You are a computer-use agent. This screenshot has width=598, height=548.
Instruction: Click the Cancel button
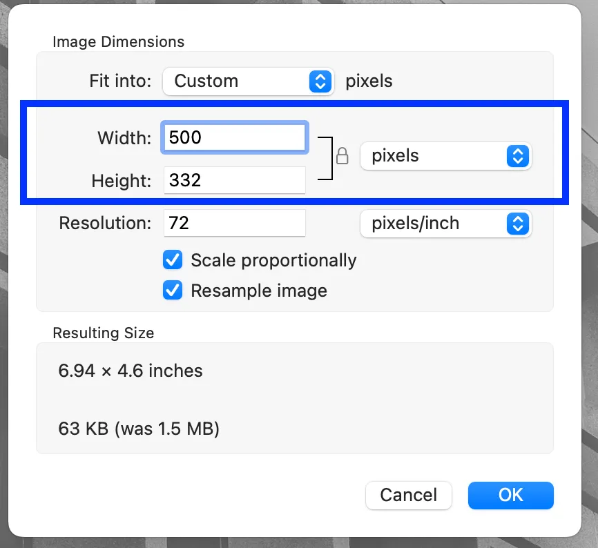coord(409,495)
